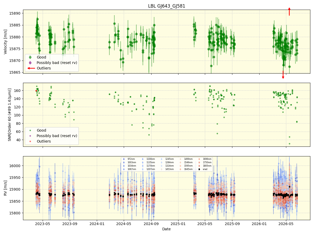
Task: Click the 60 SNR tick label
Action: tap(19, 132)
